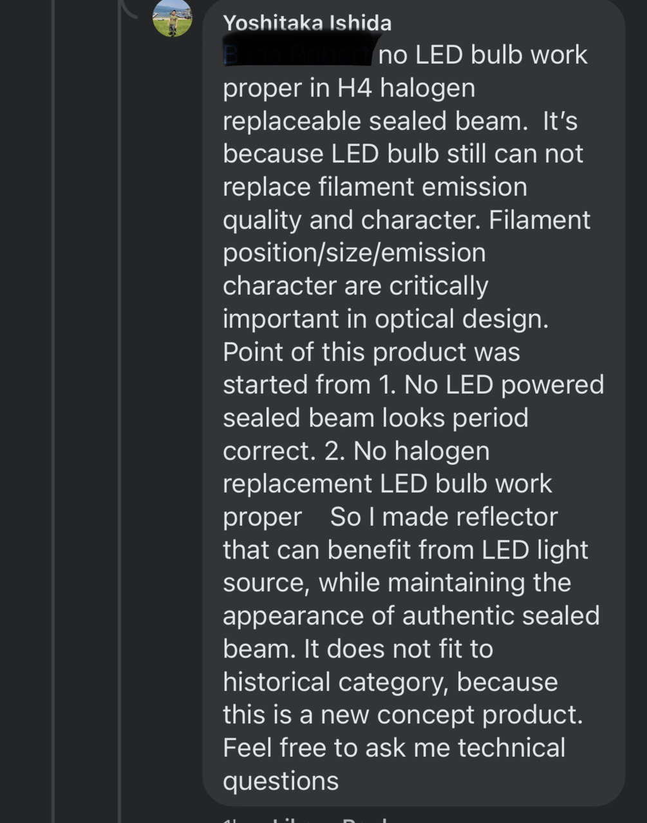Tap 'Point of this product was' line
The height and width of the screenshot is (823, 647).
pyautogui.click(x=371, y=351)
